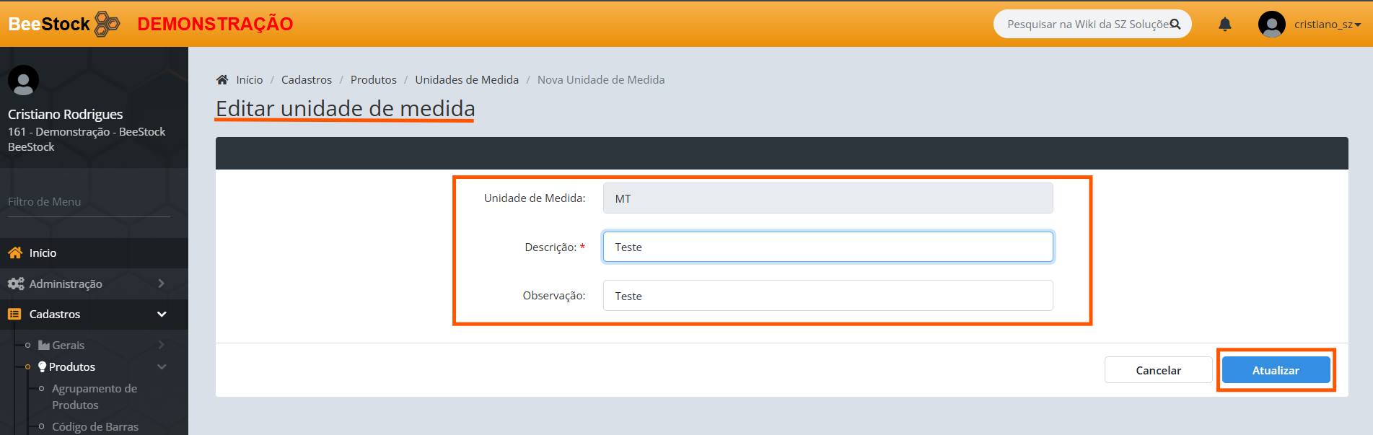The image size is (1373, 435).
Task: Open Agrupamento de Produtos menu item
Action: click(94, 396)
